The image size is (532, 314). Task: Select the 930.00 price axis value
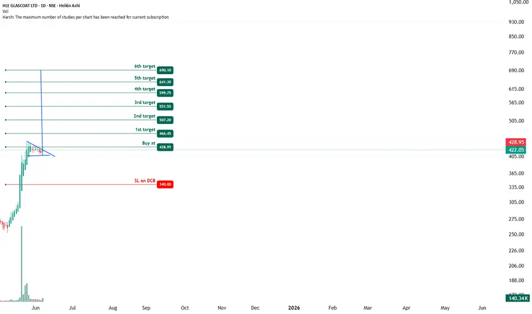pyautogui.click(x=517, y=22)
